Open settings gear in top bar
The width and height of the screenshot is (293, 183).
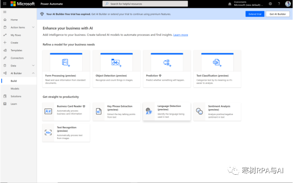click(x=270, y=4)
